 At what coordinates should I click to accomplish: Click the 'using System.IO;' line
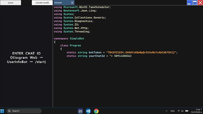click(66, 25)
